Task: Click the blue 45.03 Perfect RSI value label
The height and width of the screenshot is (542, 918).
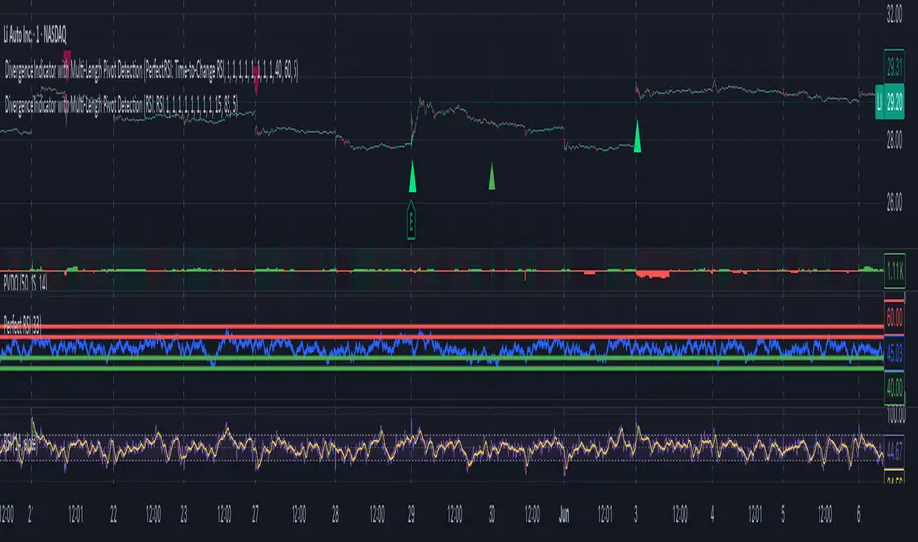Action: tap(892, 349)
